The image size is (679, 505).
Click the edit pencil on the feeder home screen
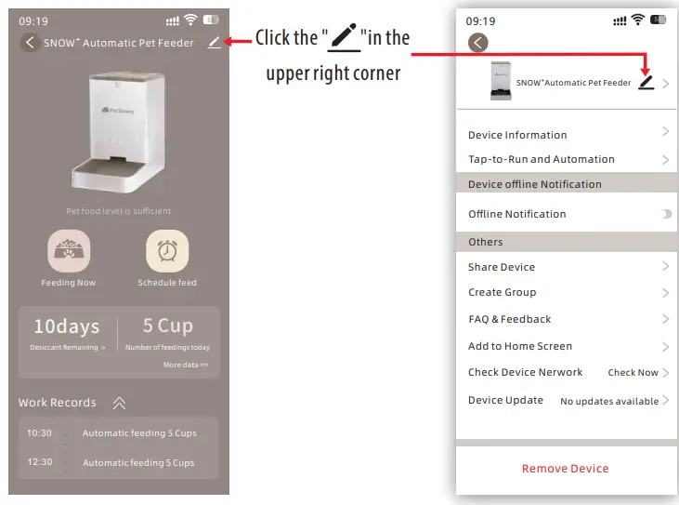click(x=214, y=43)
